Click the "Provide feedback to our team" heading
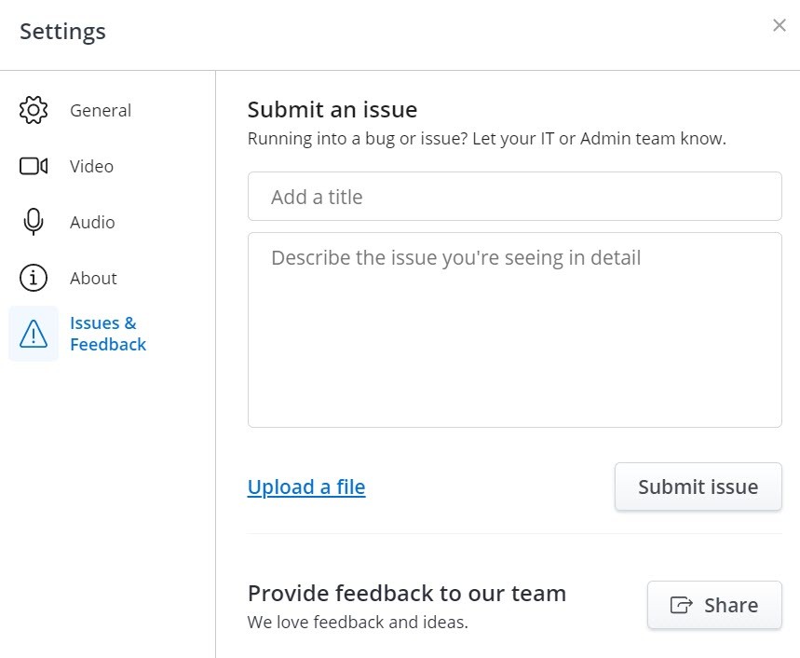 point(406,593)
